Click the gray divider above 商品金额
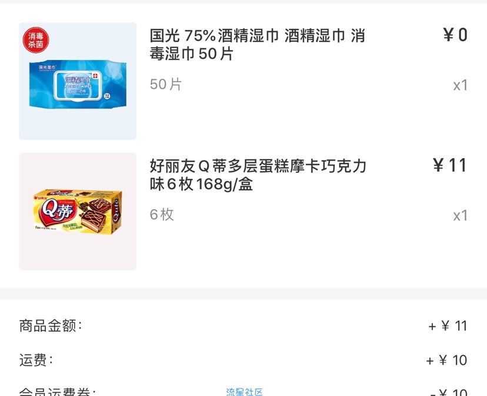This screenshot has width=487, height=396. coord(243,293)
